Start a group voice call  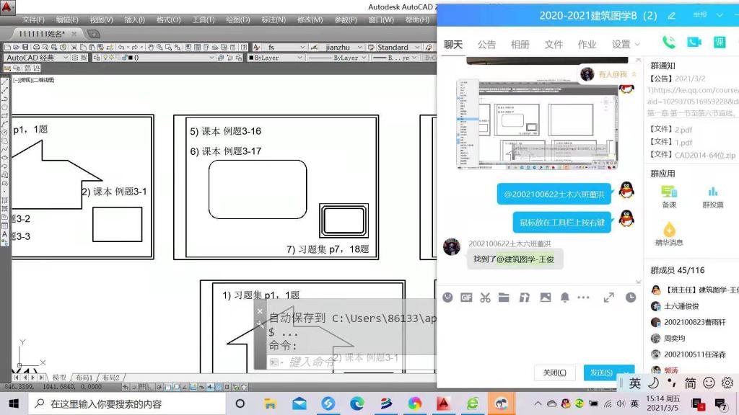(669, 43)
